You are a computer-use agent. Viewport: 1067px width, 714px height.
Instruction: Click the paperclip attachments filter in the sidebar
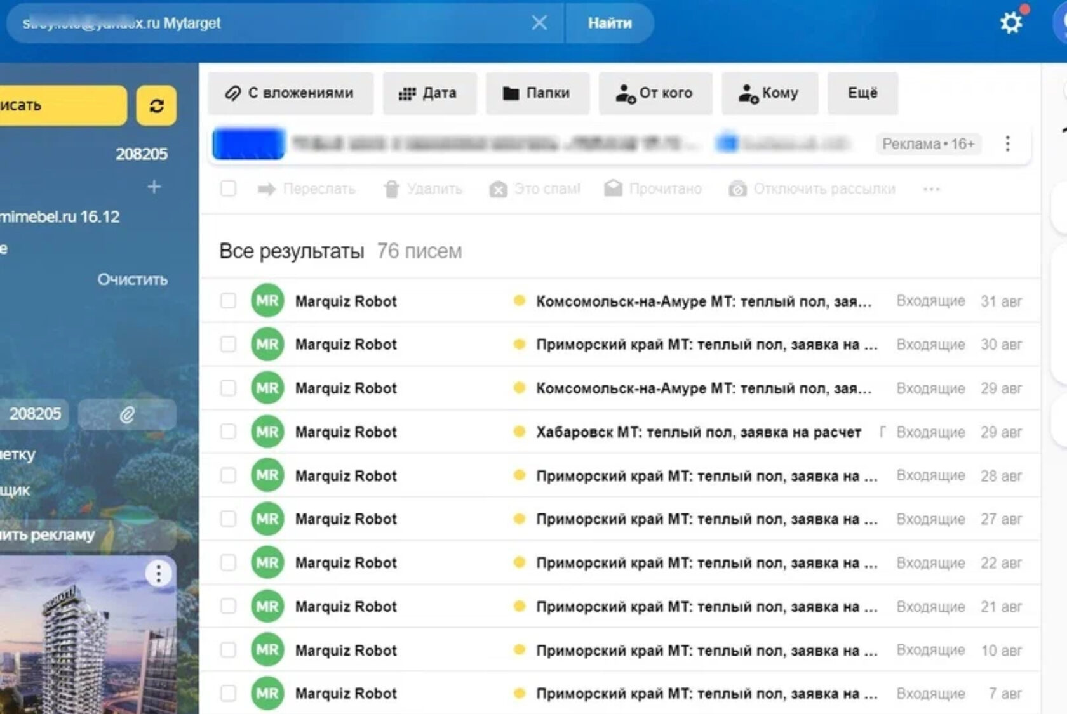point(127,414)
